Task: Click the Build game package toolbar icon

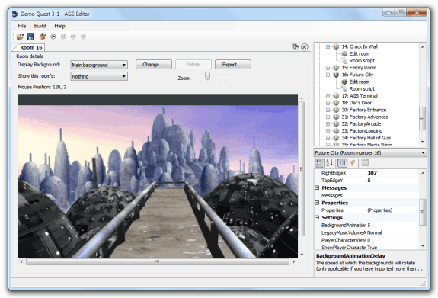Action: (x=43, y=37)
